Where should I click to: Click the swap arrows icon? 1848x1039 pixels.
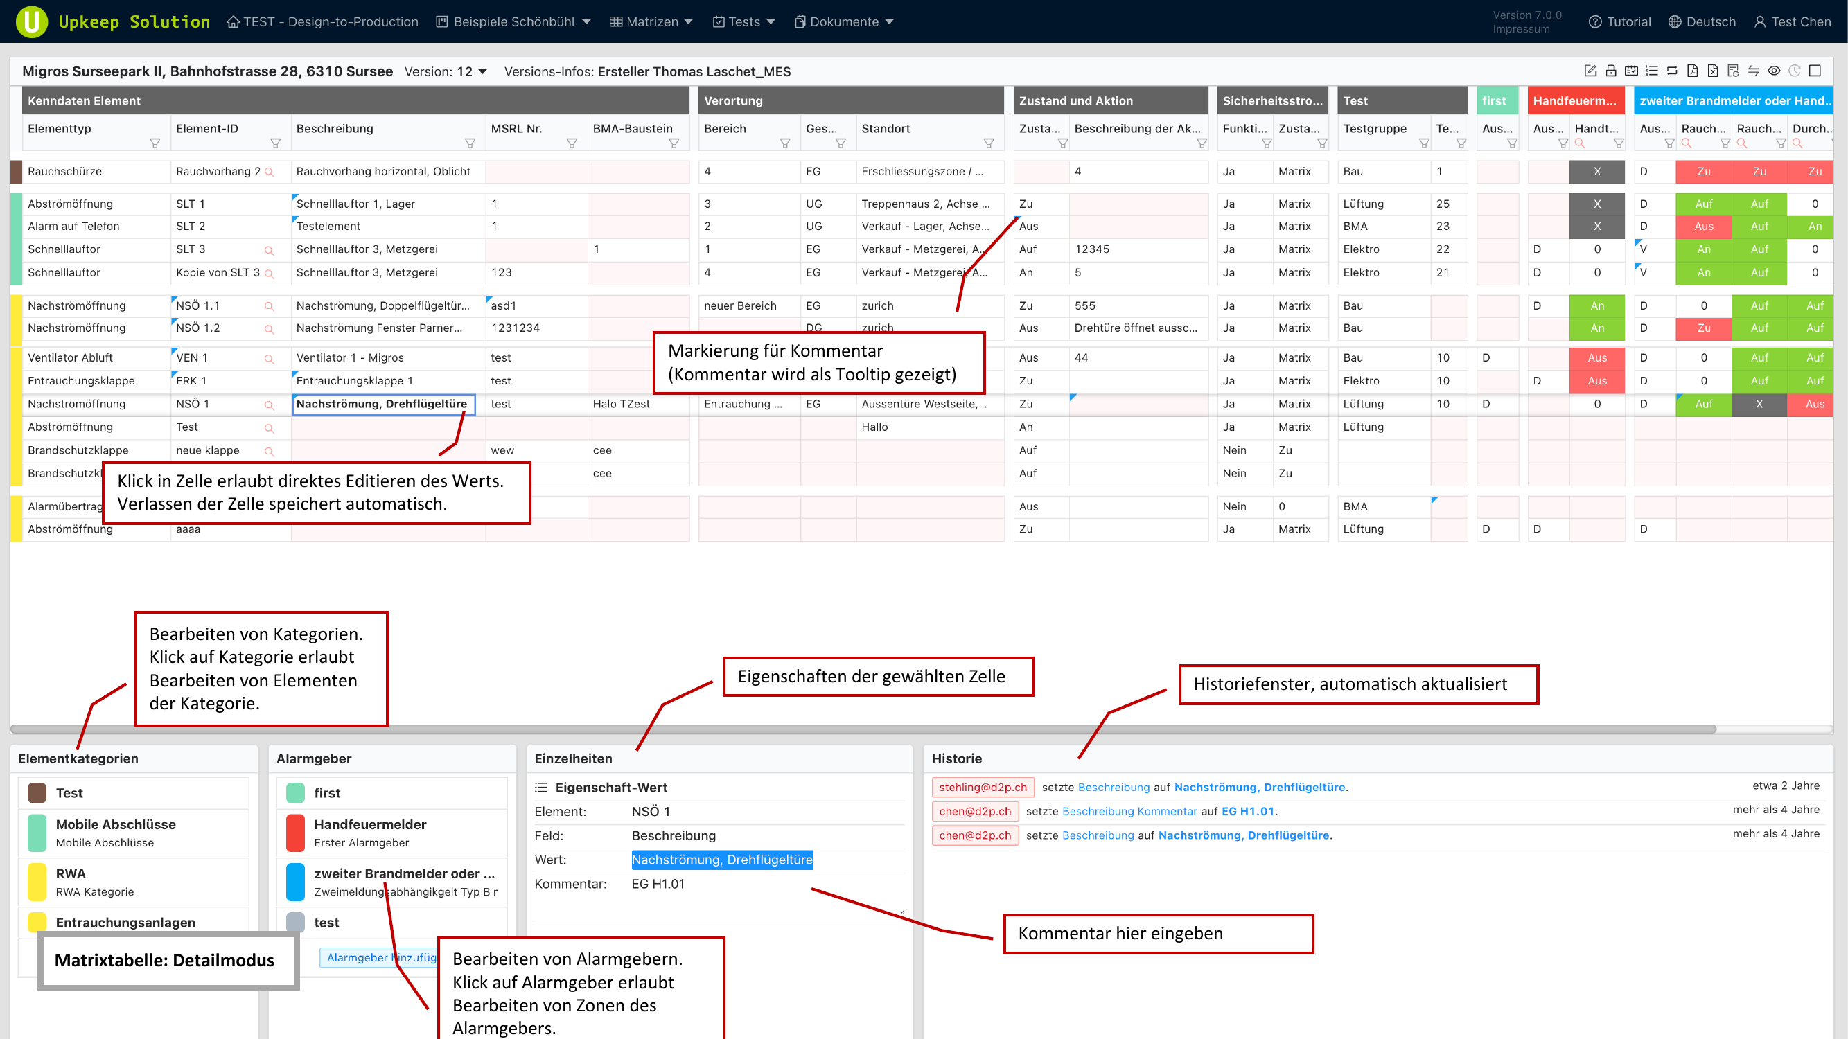click(1753, 71)
